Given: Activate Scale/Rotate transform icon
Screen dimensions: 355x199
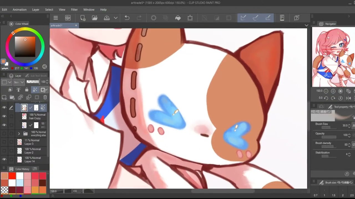Looking at the screenshot, I should 190,18.
